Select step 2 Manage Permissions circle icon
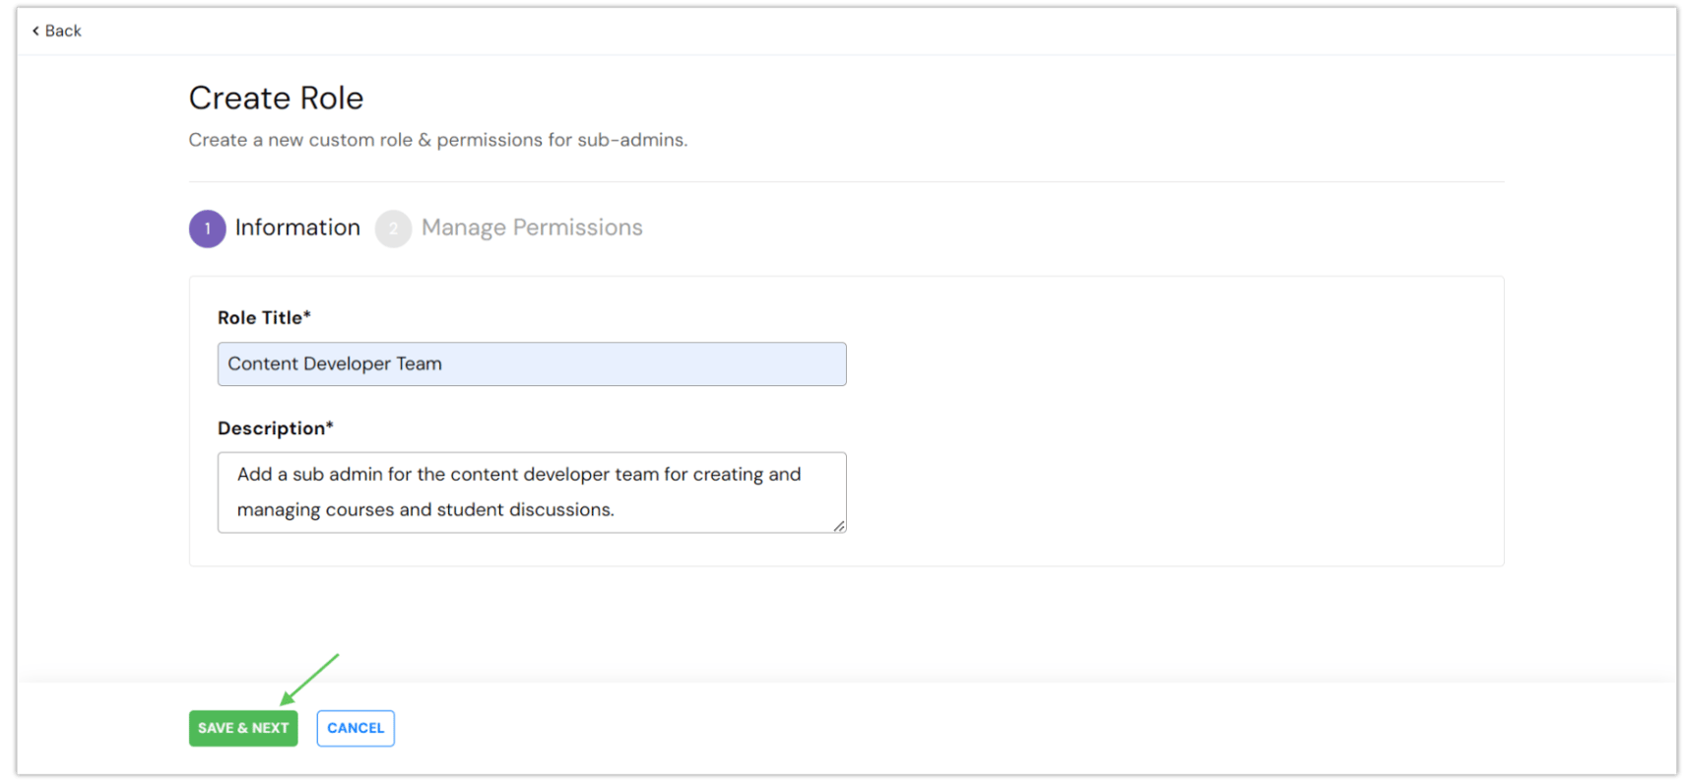 tap(393, 228)
